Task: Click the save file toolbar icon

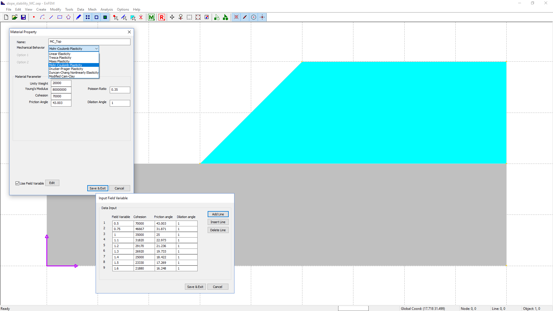Action: [x=23, y=17]
